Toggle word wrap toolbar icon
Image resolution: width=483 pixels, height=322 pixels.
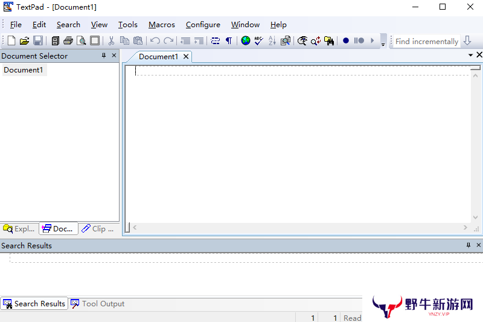coord(216,40)
